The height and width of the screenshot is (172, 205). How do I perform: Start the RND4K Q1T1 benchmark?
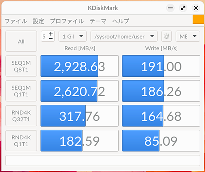[21, 141]
